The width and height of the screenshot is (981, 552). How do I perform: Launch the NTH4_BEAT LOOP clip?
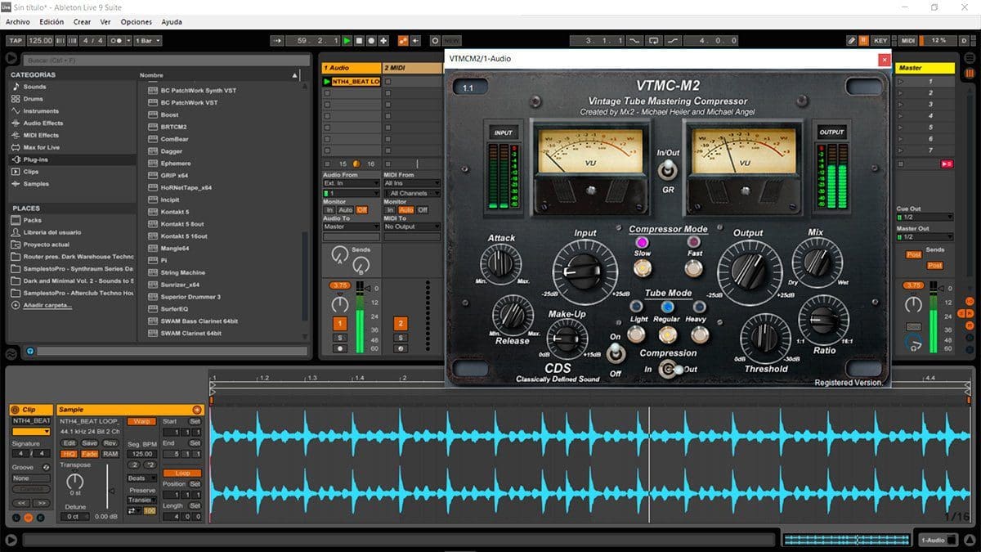click(328, 82)
